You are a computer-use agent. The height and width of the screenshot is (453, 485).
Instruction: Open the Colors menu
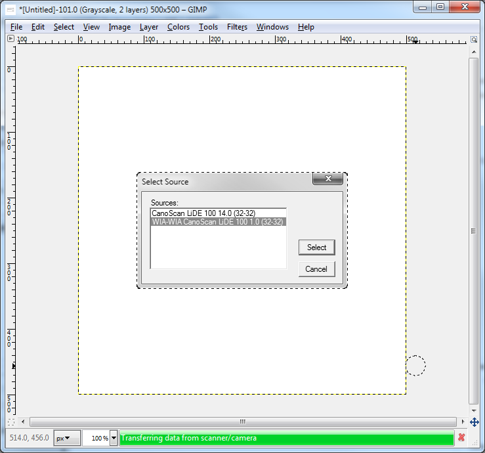pyautogui.click(x=179, y=27)
